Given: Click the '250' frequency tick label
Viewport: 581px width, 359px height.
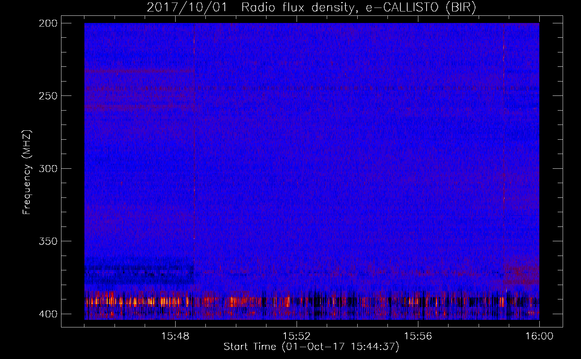Looking at the screenshot, I should 48,96.
